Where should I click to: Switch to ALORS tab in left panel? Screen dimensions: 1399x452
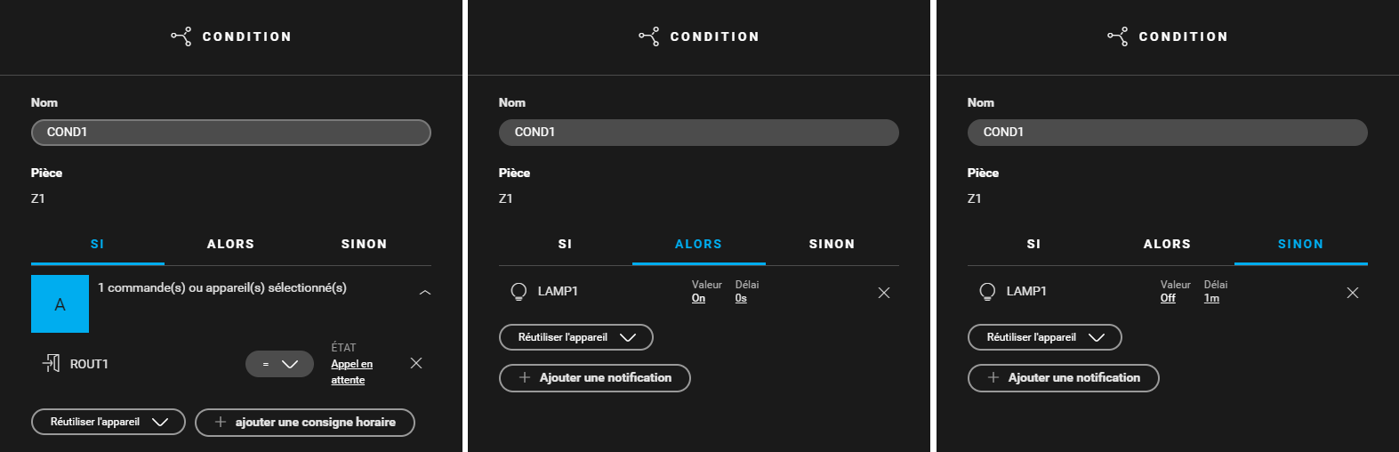click(x=231, y=244)
